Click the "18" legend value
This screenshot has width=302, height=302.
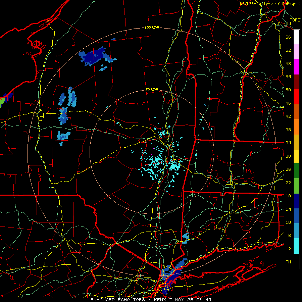(x=288, y=196)
